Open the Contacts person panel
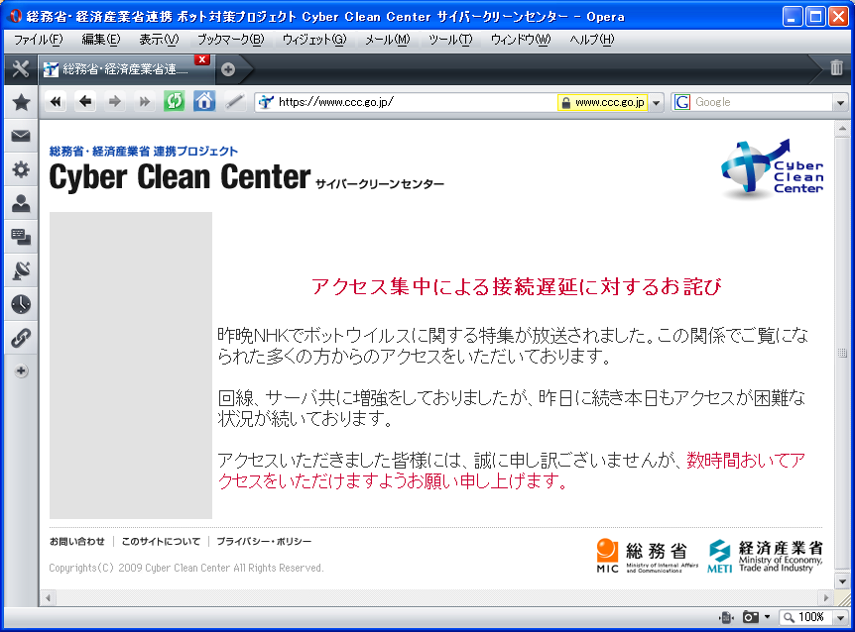Viewport: 855px width, 632px height. 21,203
